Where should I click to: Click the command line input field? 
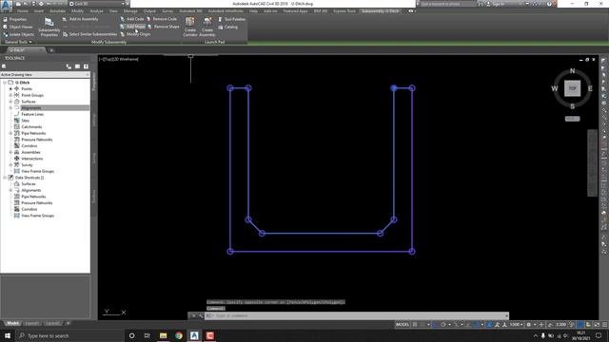pos(357,315)
